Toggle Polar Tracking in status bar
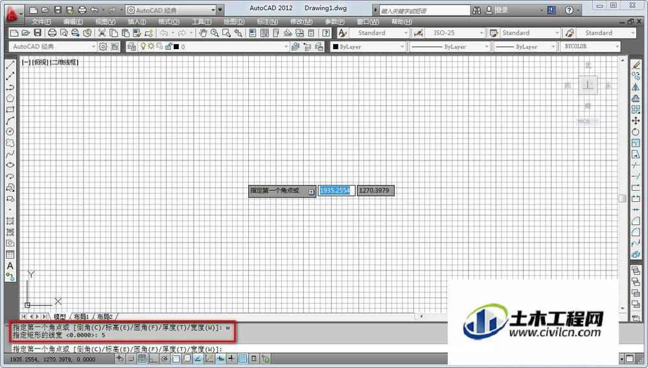The height and width of the screenshot is (368, 648). point(164,358)
